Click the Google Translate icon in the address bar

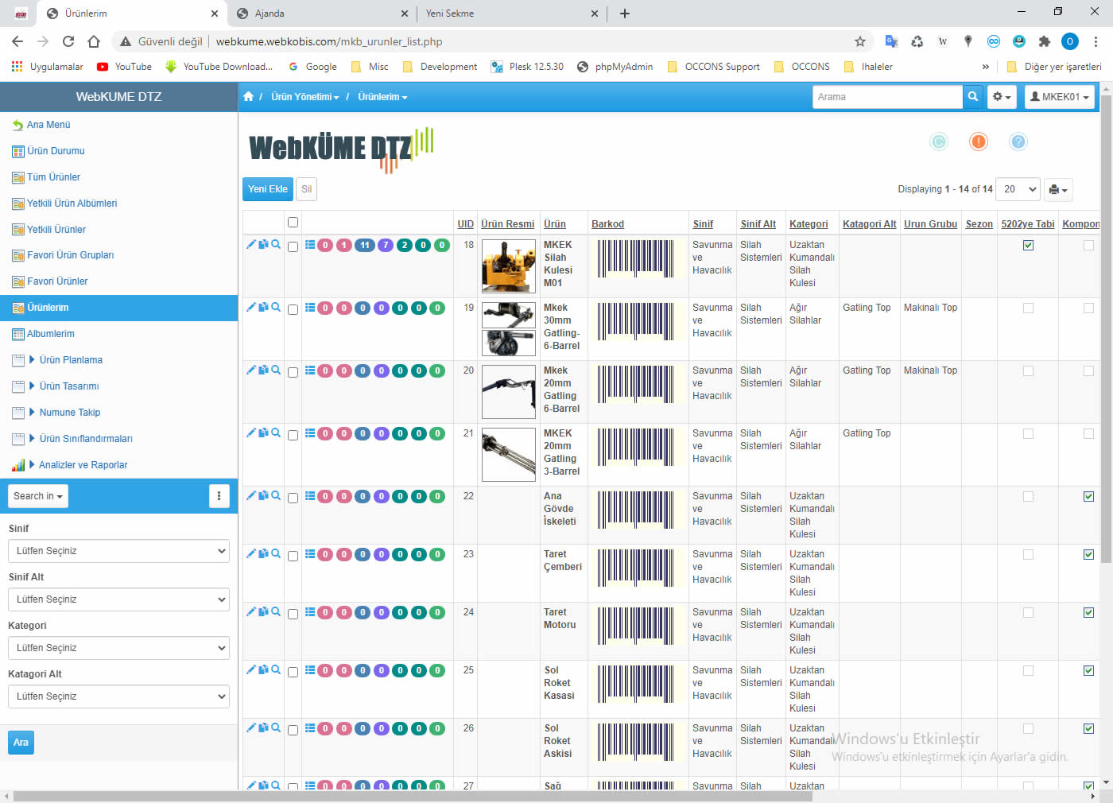click(x=891, y=41)
